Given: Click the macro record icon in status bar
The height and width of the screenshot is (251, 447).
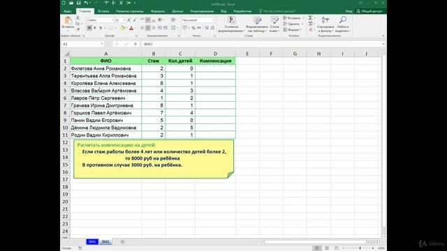Looking at the screenshot, I should [80, 248].
